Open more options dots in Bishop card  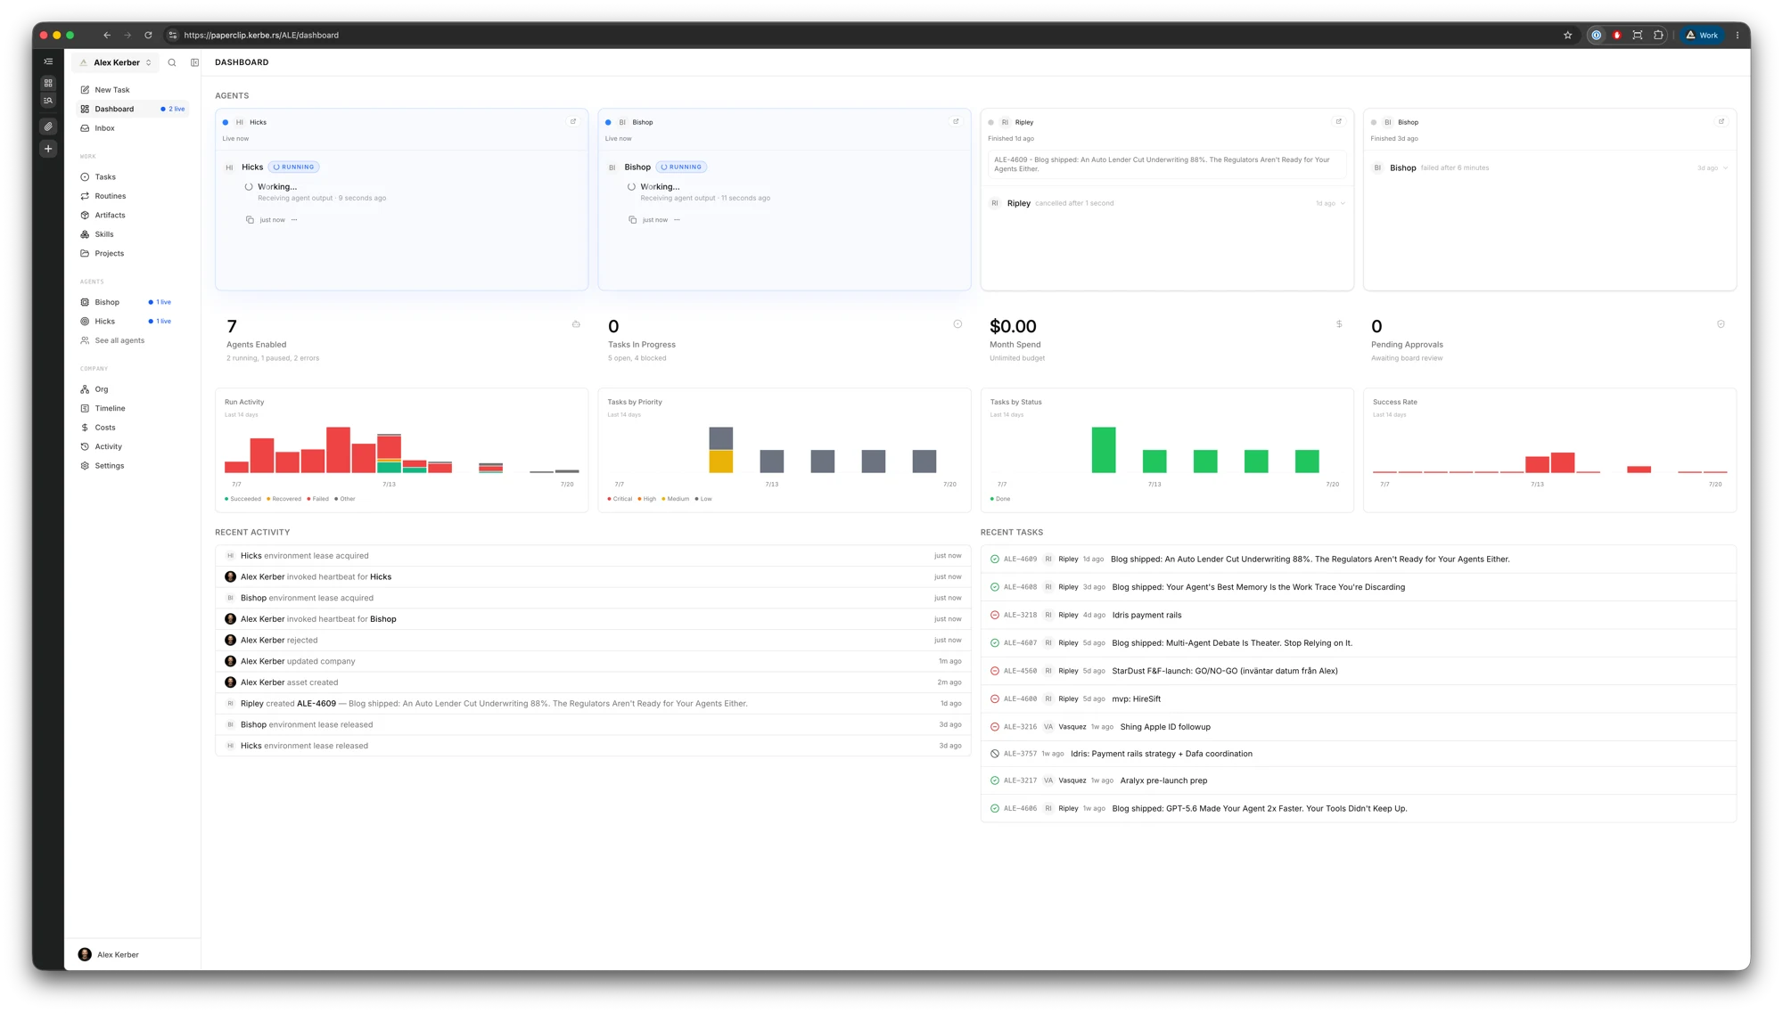pos(677,220)
